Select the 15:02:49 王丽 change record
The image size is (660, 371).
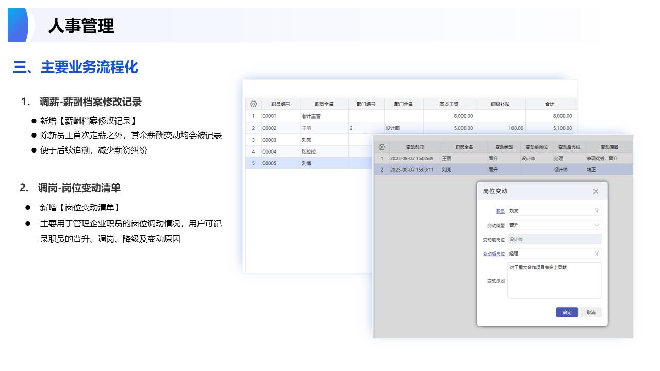point(464,159)
